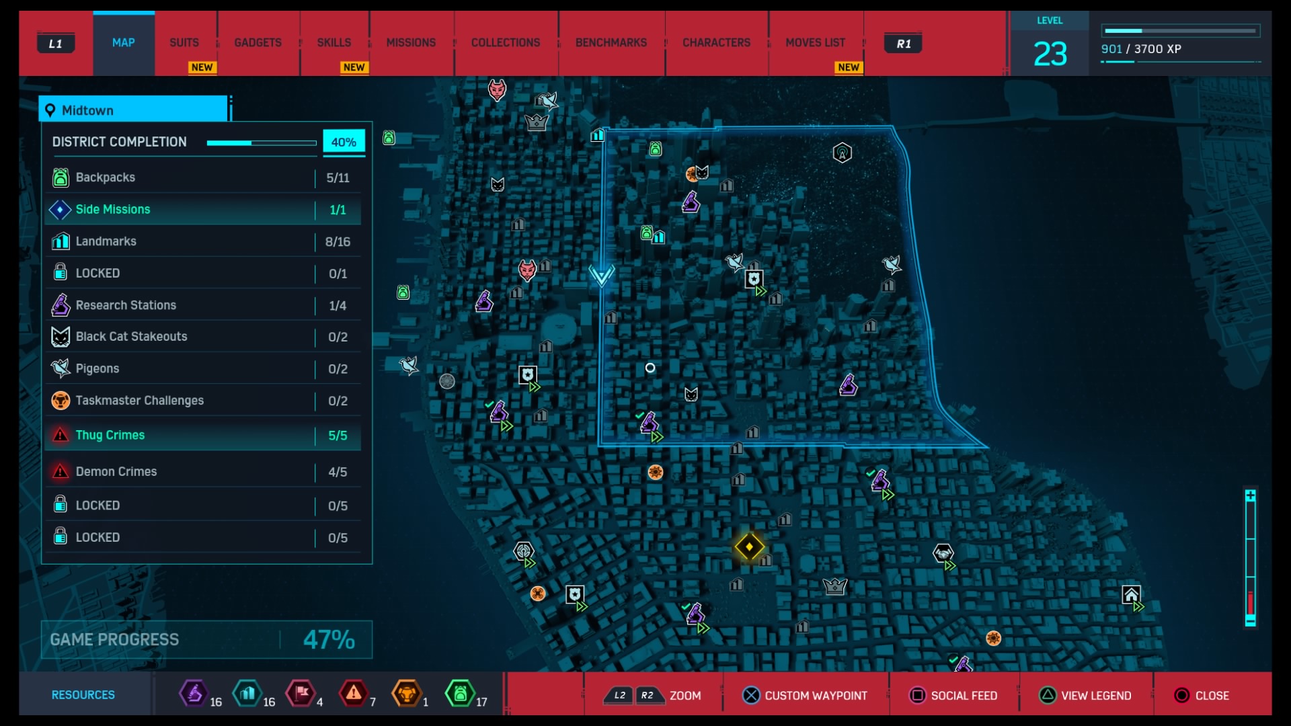Click the research token resource icon
Viewport: 1291px width, 726px height.
[x=193, y=693]
